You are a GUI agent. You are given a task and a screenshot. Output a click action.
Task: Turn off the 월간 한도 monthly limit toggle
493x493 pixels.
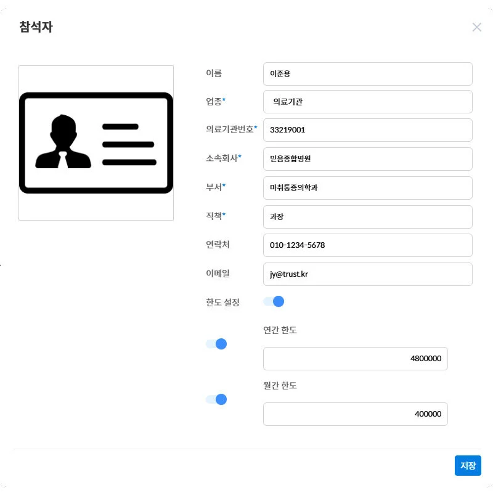click(x=216, y=399)
